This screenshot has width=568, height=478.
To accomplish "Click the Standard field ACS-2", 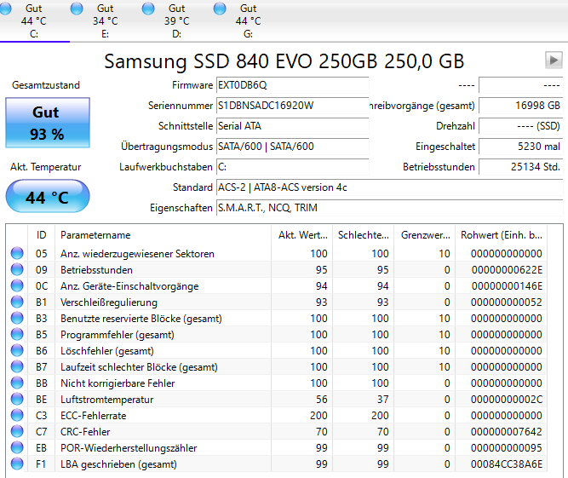I will pyautogui.click(x=389, y=187).
